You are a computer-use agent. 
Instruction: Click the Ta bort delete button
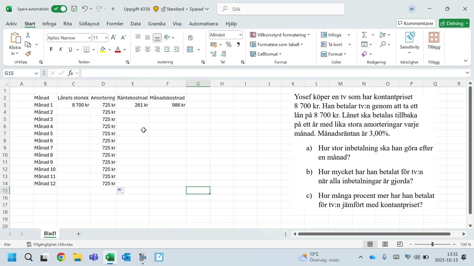point(331,44)
